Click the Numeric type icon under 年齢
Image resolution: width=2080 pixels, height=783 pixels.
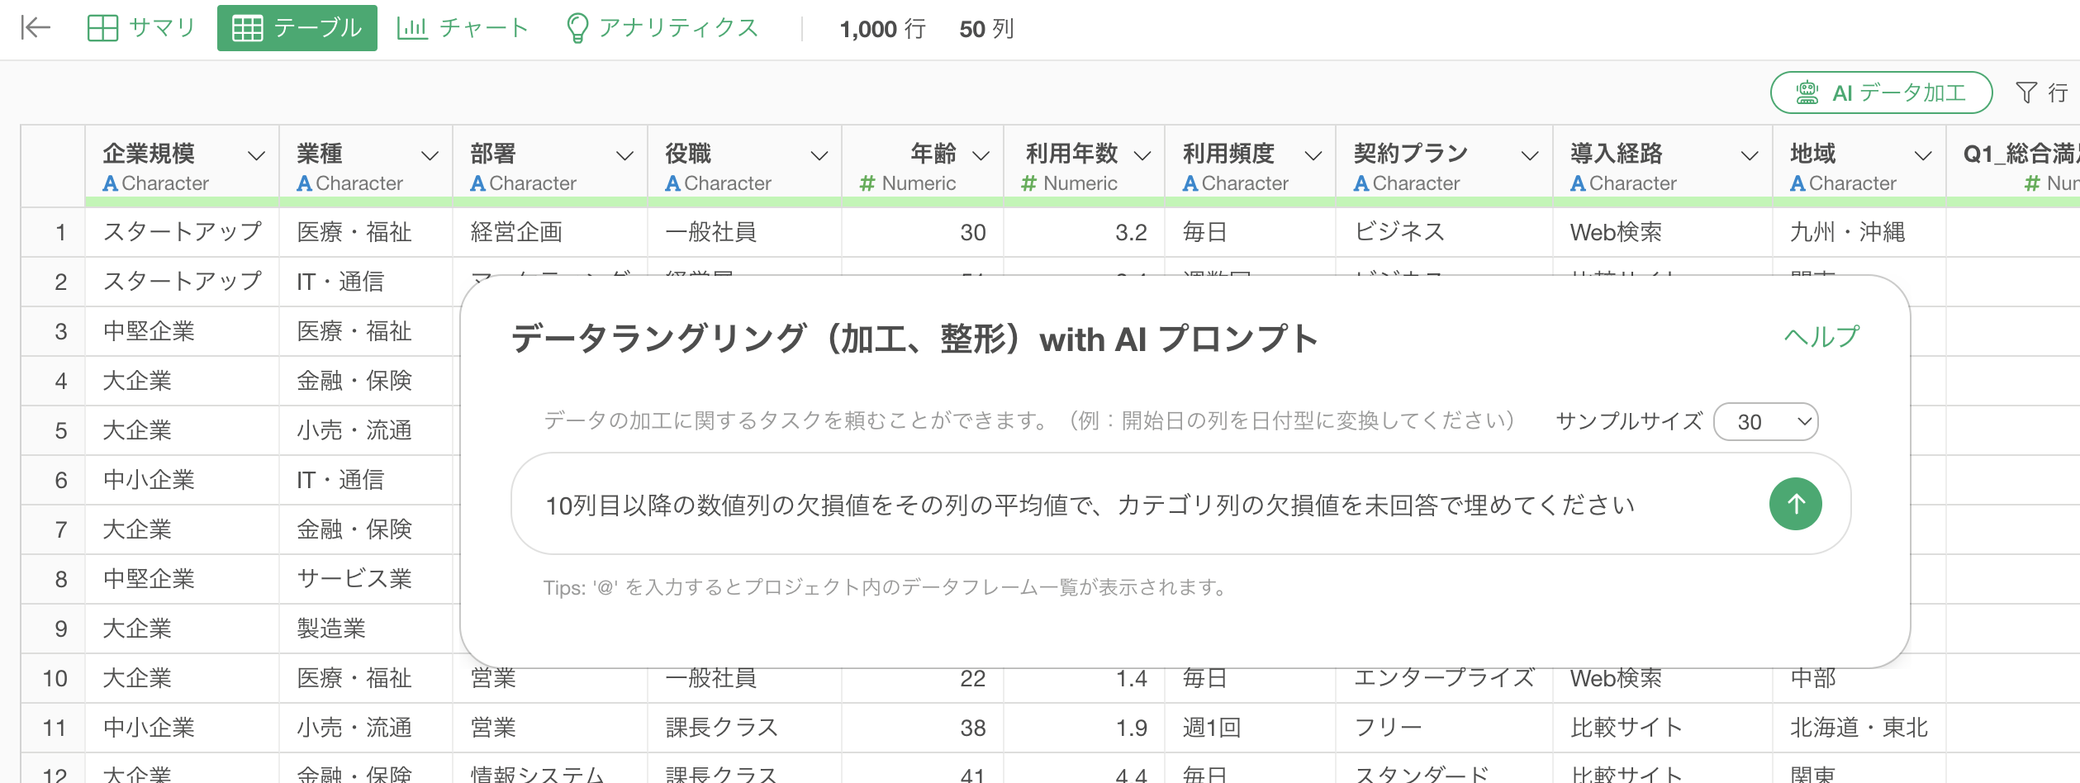(867, 183)
